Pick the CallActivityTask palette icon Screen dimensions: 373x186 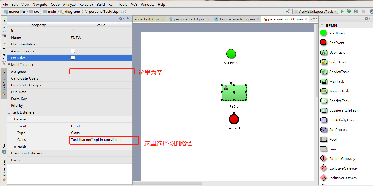coord(323,120)
